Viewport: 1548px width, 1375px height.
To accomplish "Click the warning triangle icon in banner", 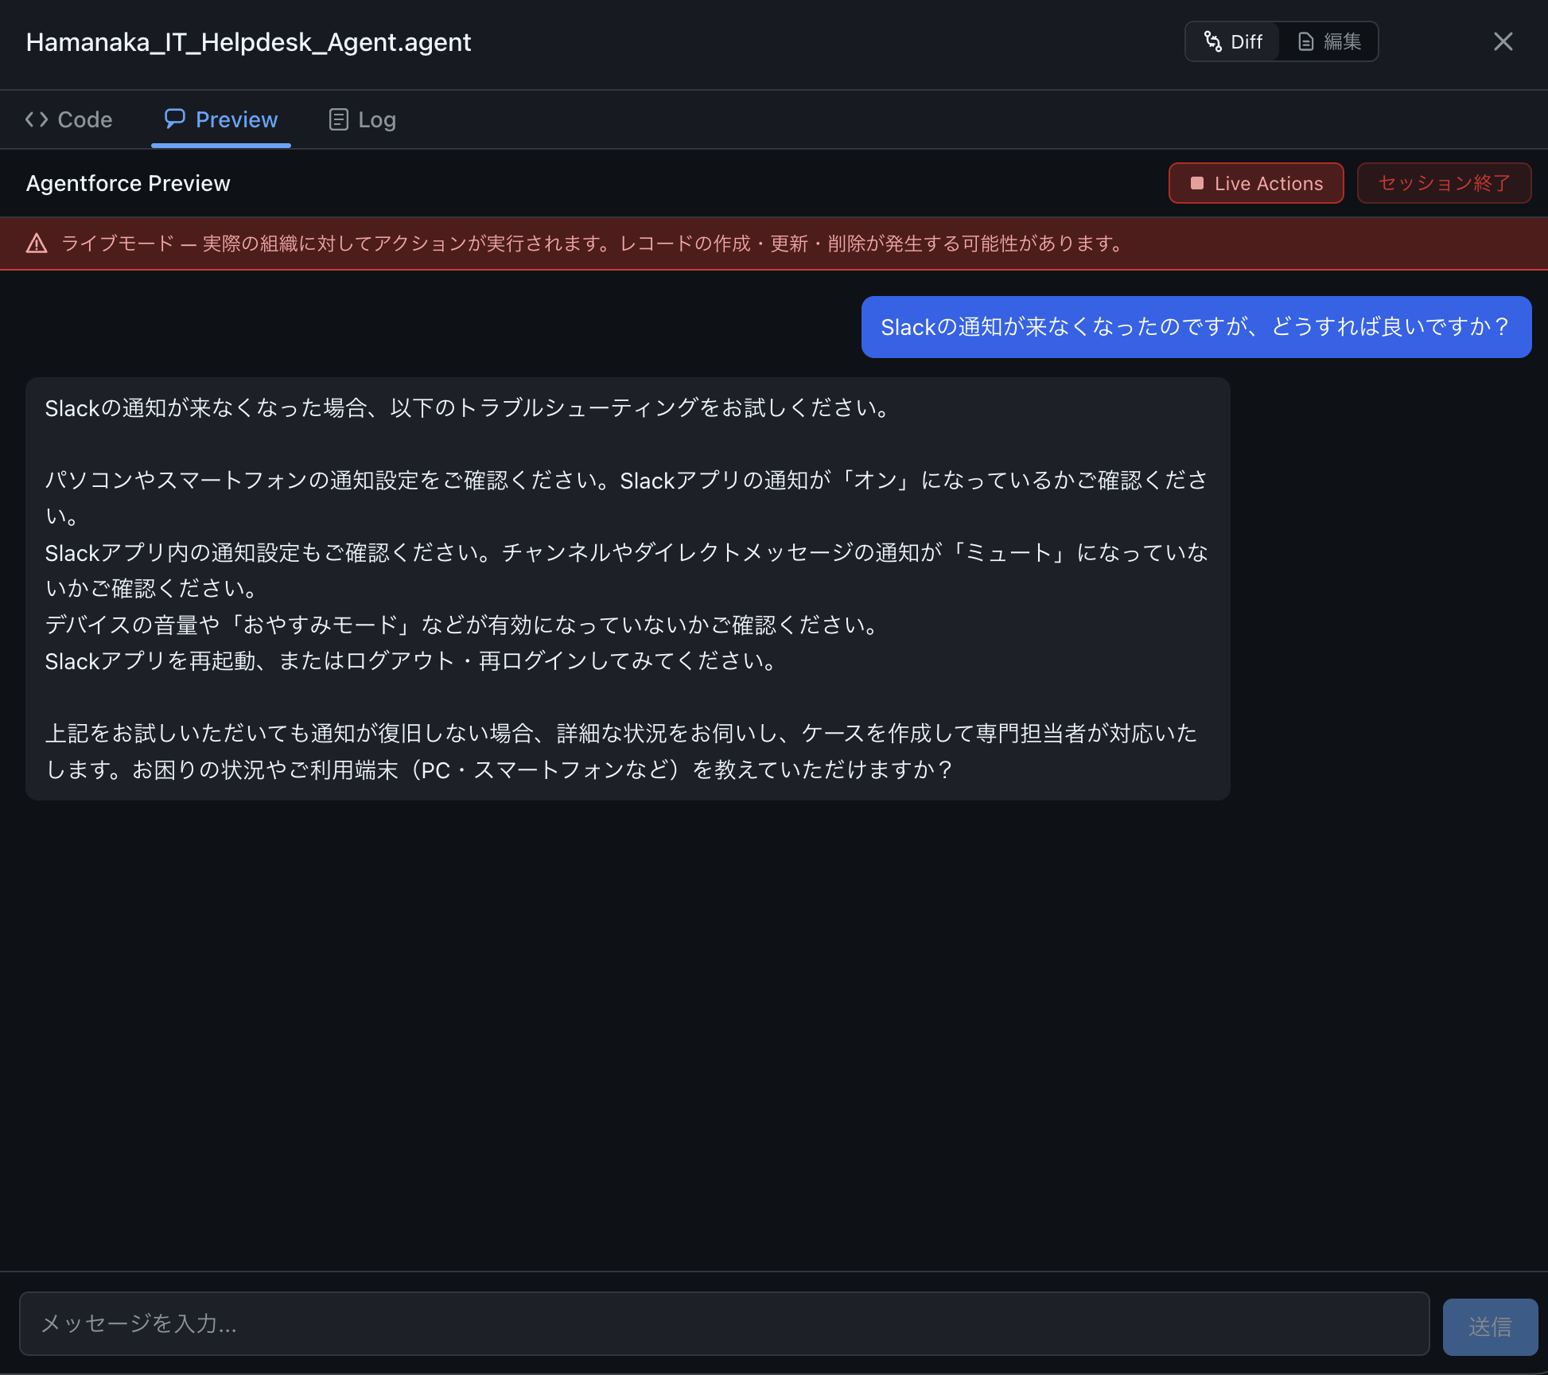I will [x=37, y=243].
